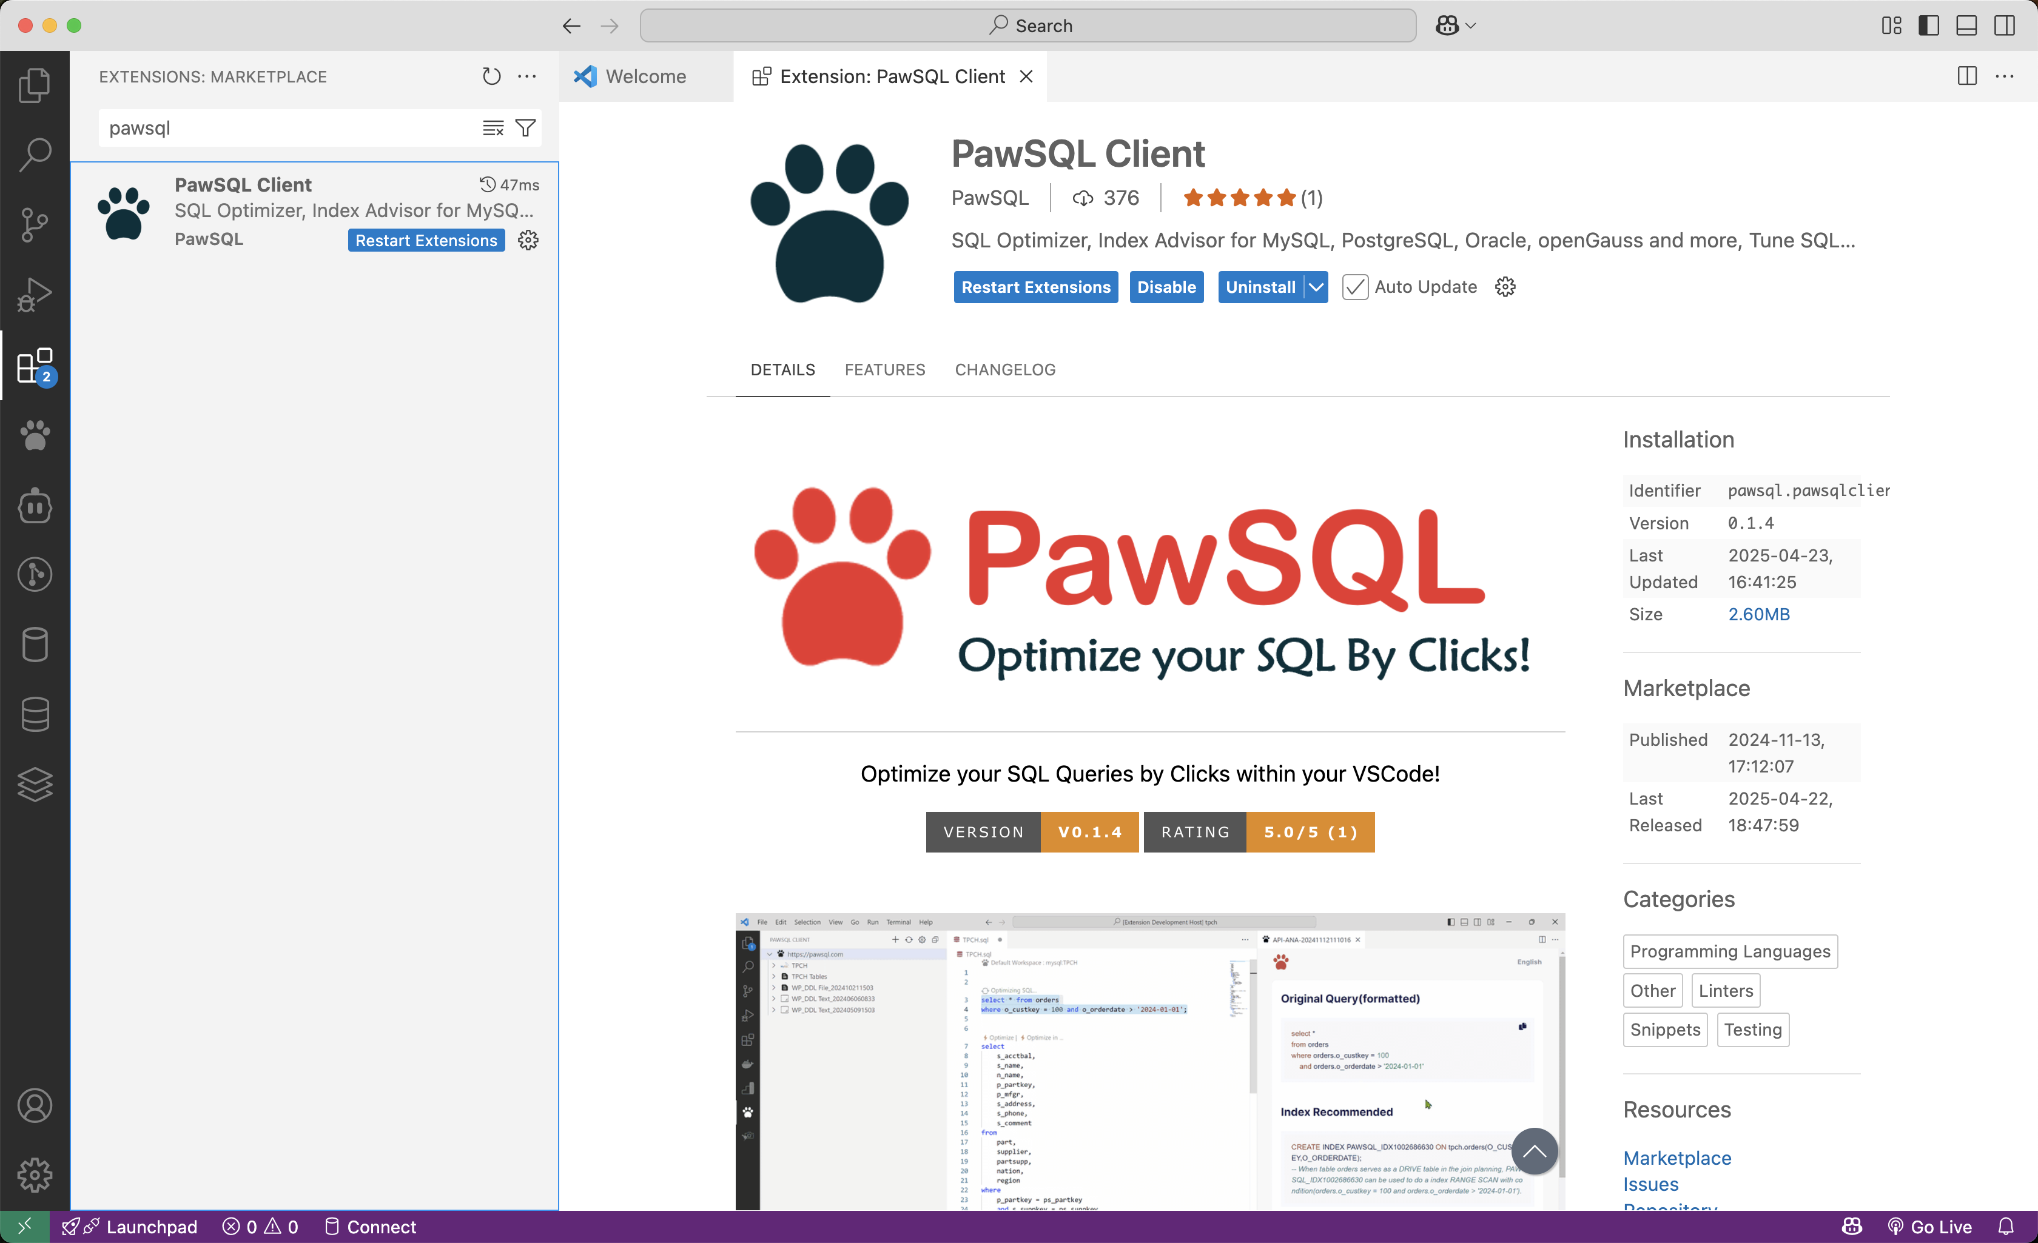Image resolution: width=2038 pixels, height=1243 pixels.
Task: Toggle the bottom panel visibility
Action: 1966,25
